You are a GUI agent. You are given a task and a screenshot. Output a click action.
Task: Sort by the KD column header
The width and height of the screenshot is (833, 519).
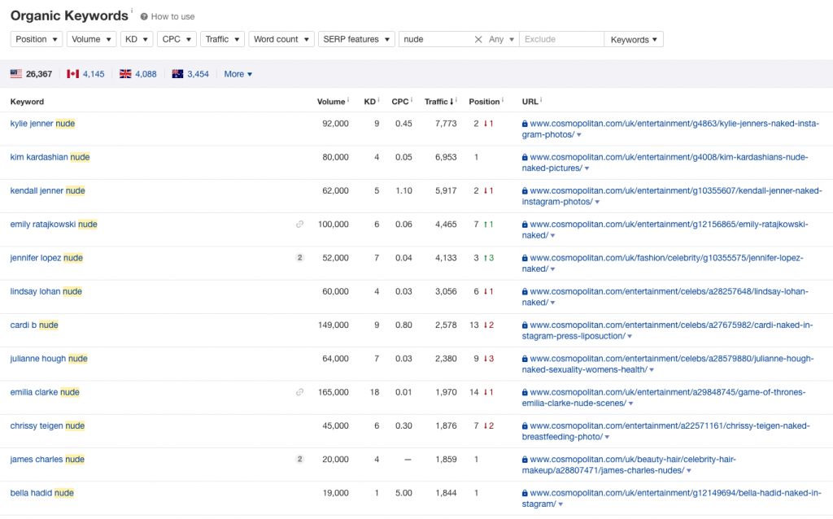pyautogui.click(x=370, y=102)
